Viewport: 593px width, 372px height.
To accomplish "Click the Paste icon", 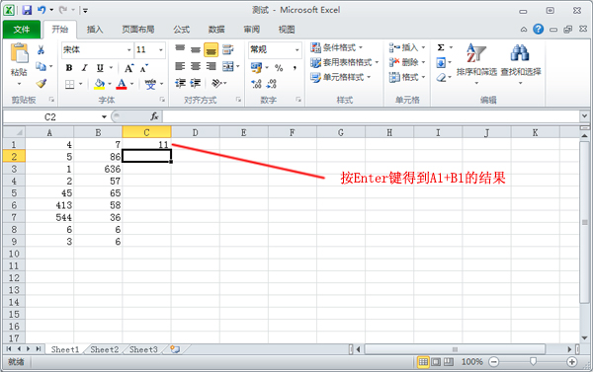I will point(19,53).
